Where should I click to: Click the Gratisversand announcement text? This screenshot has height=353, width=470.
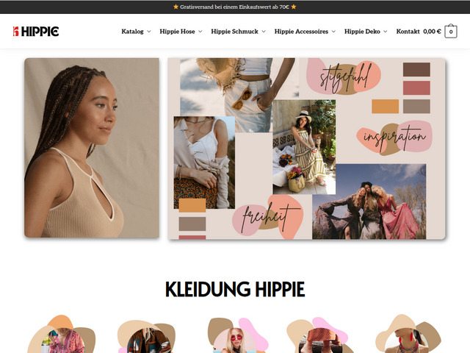[234, 7]
